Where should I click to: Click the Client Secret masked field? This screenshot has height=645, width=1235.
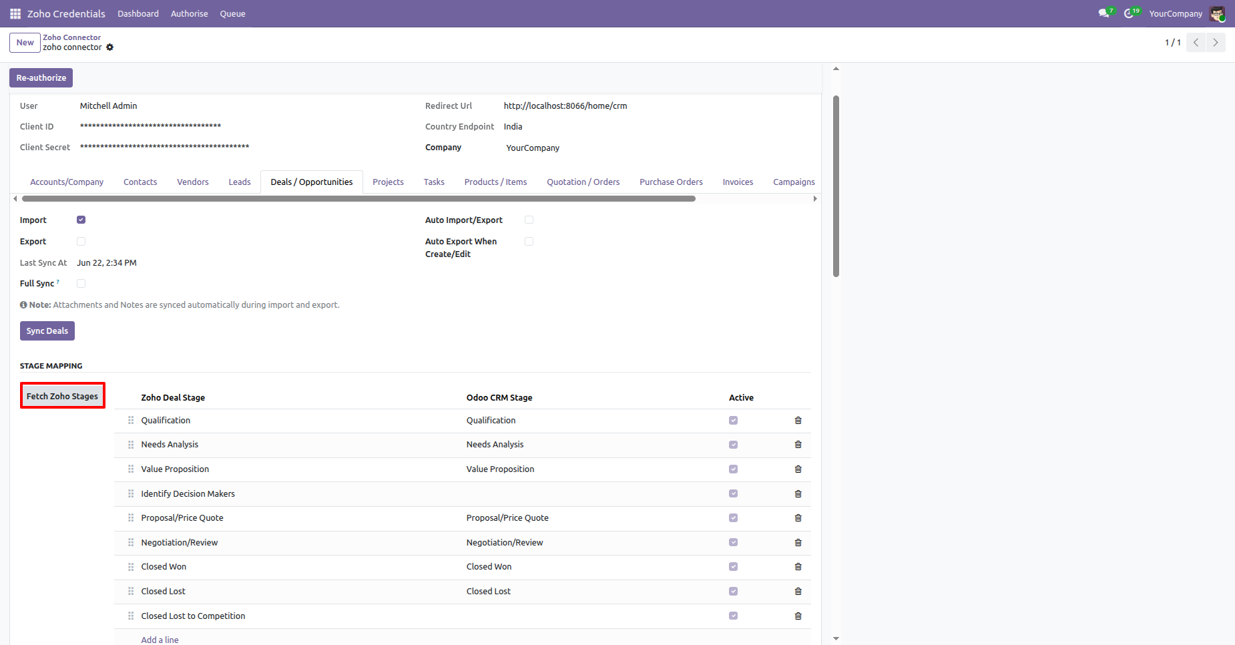pos(164,147)
